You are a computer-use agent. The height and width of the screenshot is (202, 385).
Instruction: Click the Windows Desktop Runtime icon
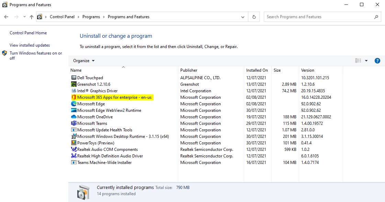73,136
